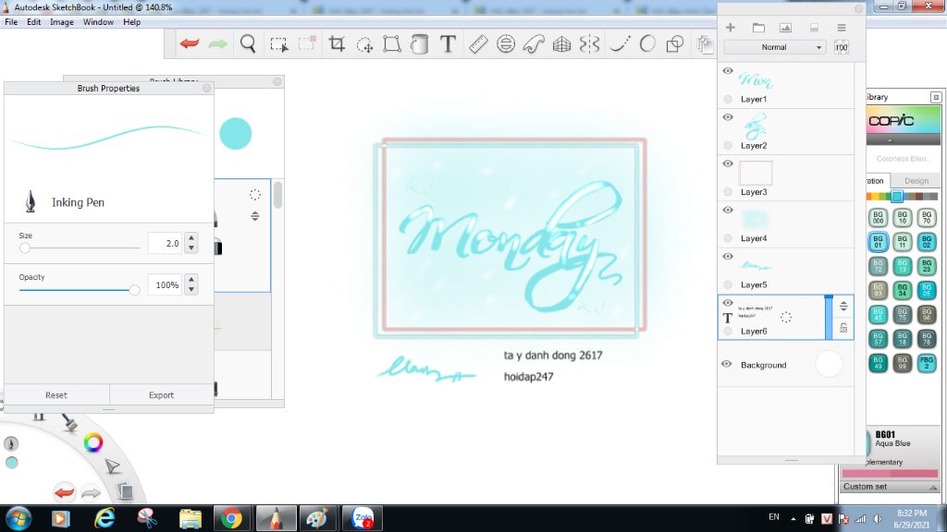
Task: Select the Ellipse guide tool
Action: (x=506, y=43)
